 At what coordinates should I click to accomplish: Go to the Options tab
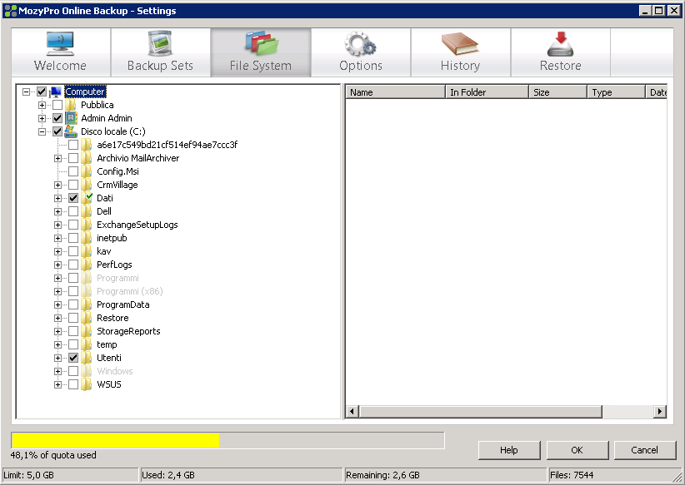pyautogui.click(x=361, y=52)
